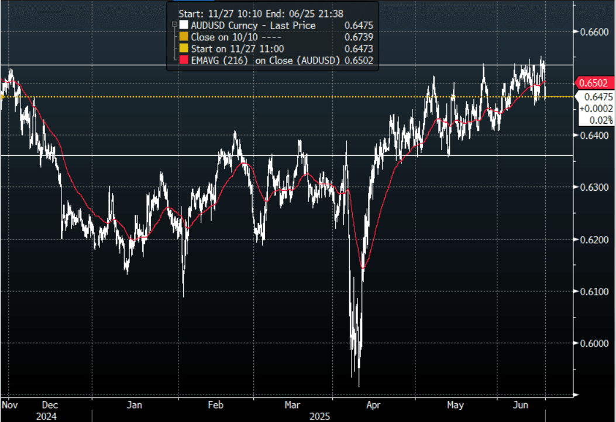Click the Mar label on the time axis
Image resolution: width=616 pixels, height=422 pixels.
(x=292, y=404)
